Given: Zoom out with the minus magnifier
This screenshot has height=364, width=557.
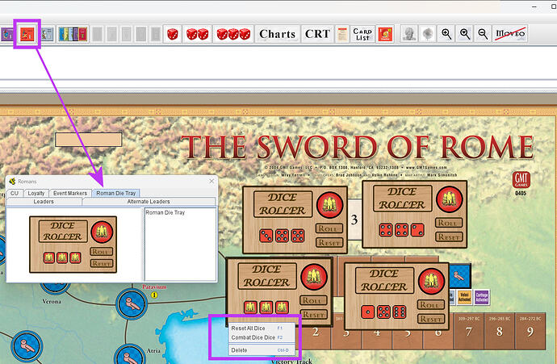Looking at the screenshot, I should (x=483, y=34).
